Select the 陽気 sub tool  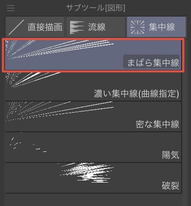(x=93, y=147)
